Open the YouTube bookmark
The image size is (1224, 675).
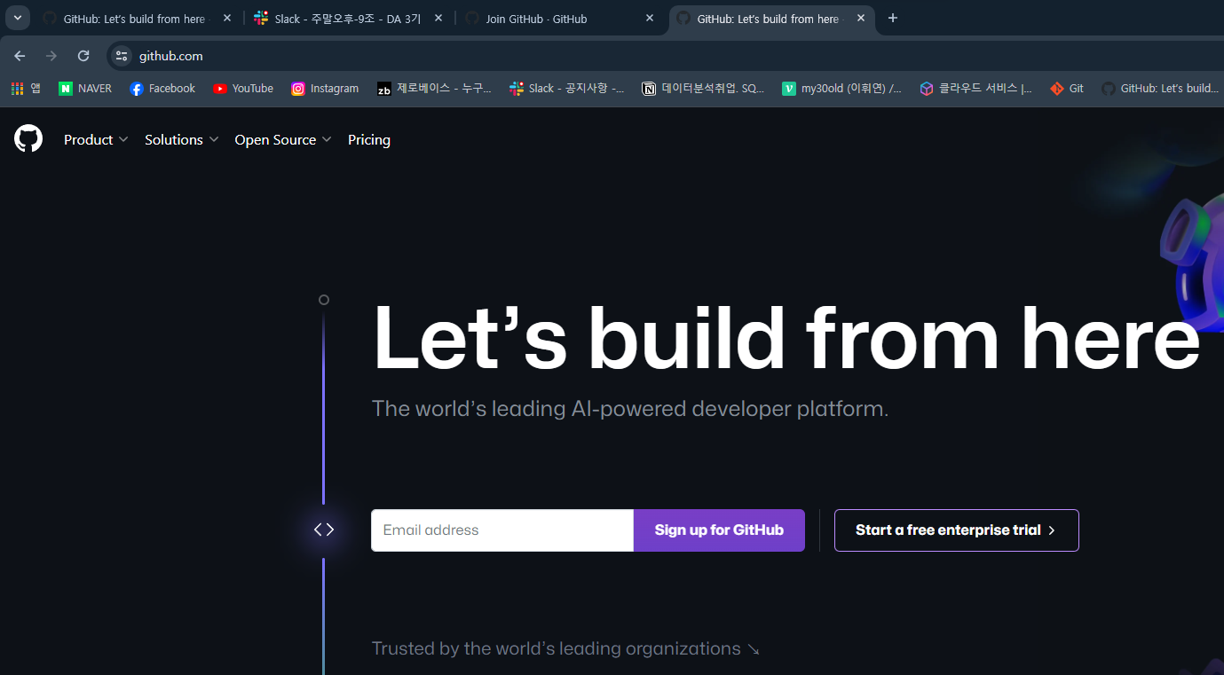pyautogui.click(x=242, y=88)
